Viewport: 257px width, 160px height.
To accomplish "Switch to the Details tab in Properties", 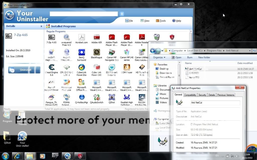I will [x=212, y=95].
